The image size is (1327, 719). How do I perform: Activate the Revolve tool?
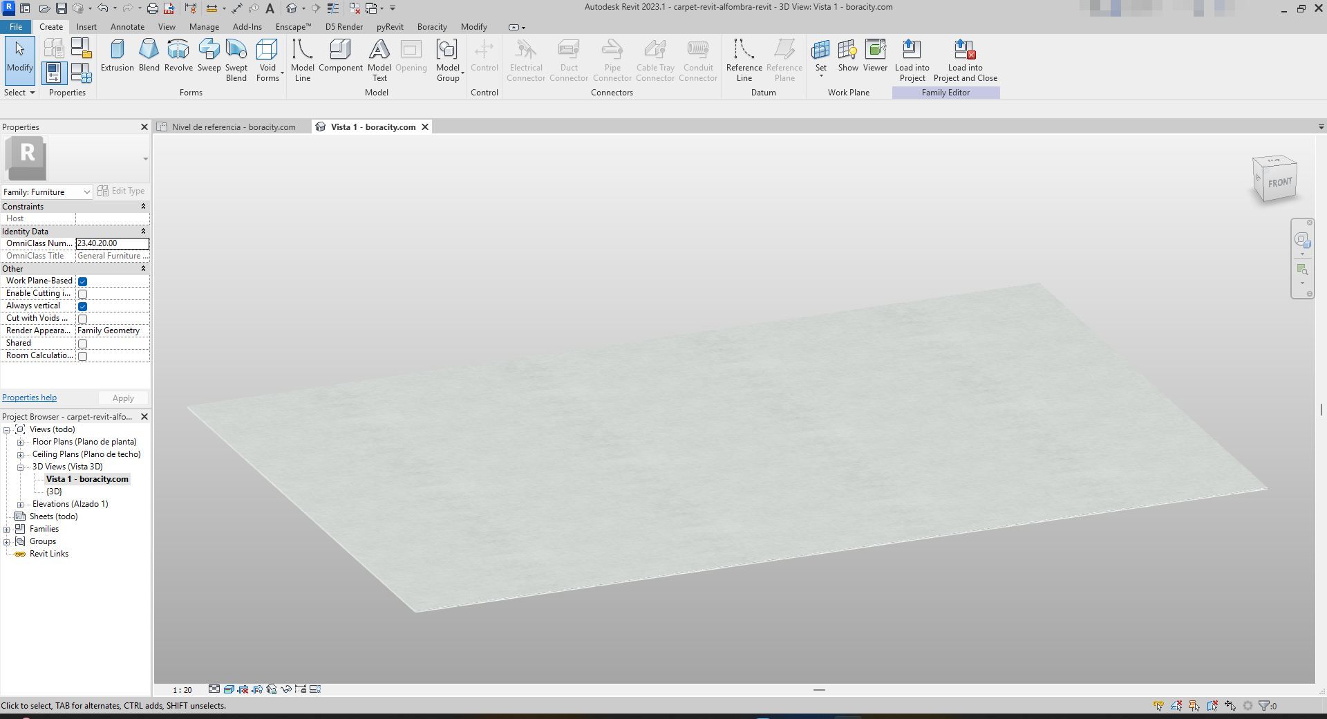[x=178, y=55]
